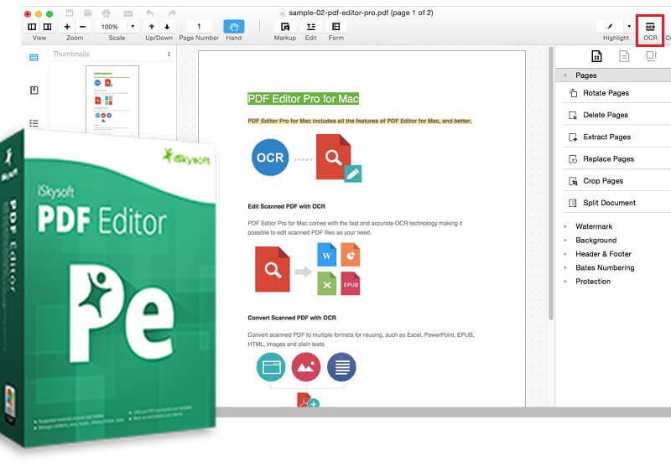Viewport: 671px width, 461px height.
Task: Click the Redo arrow icon
Action: 172,13
